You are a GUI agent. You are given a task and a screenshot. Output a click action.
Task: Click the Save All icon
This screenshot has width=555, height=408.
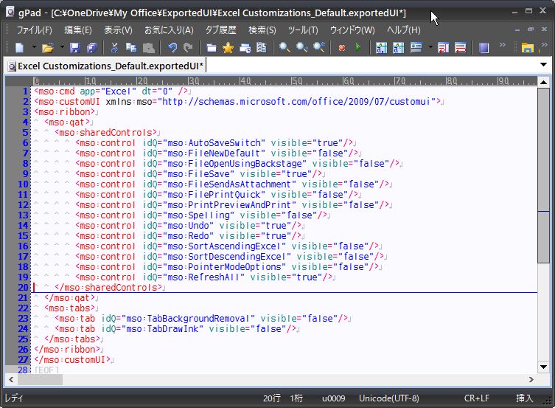coord(91,47)
